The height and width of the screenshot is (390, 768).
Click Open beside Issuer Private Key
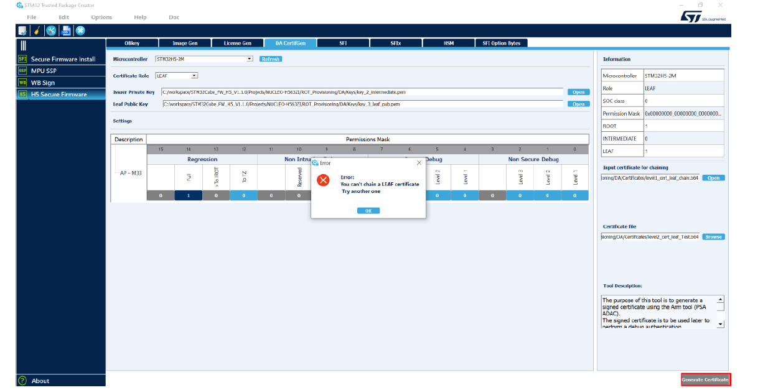[578, 92]
